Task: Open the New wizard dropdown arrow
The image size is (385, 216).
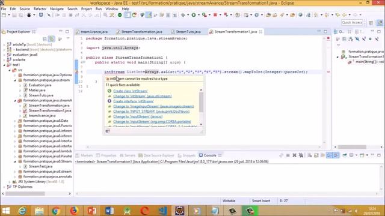Action: (x=8, y=15)
